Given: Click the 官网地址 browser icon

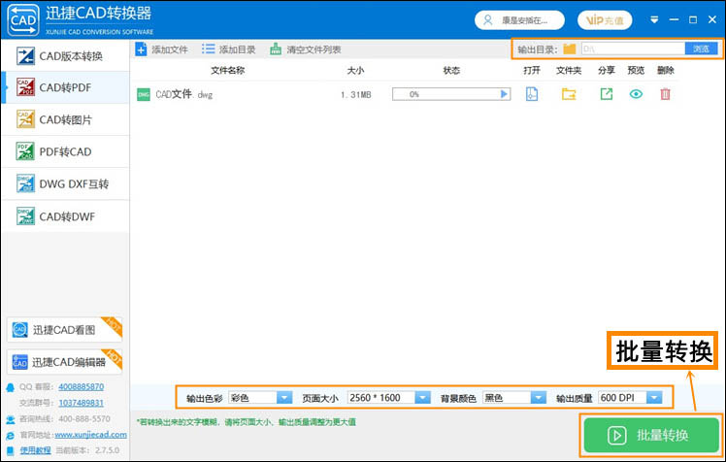Looking at the screenshot, I should pos(10,436).
